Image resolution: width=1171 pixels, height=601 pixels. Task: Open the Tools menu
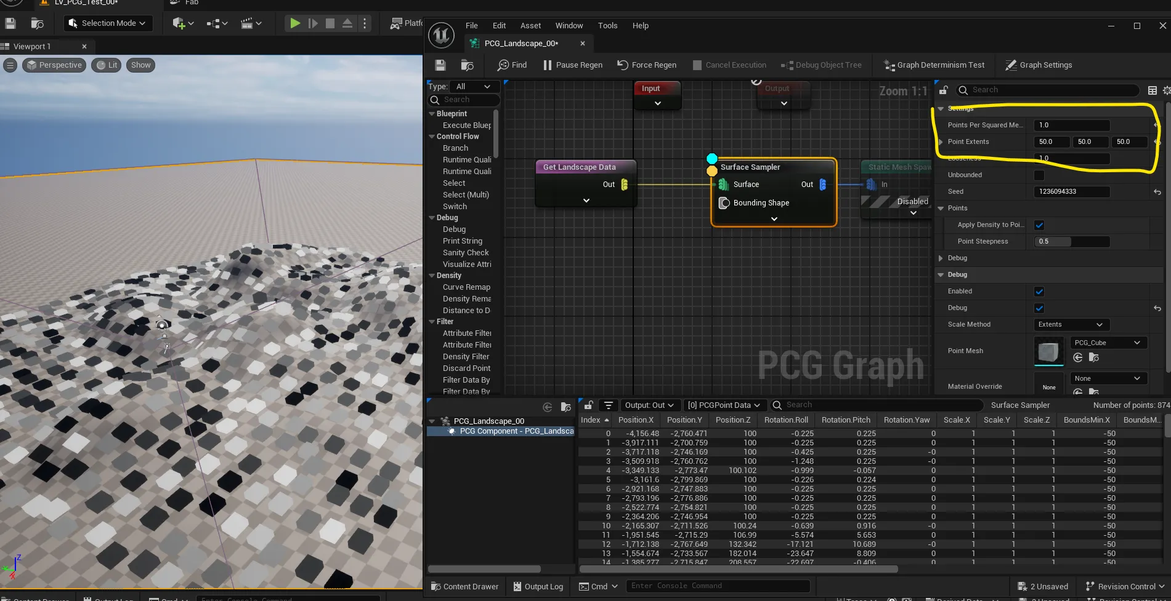(x=607, y=26)
